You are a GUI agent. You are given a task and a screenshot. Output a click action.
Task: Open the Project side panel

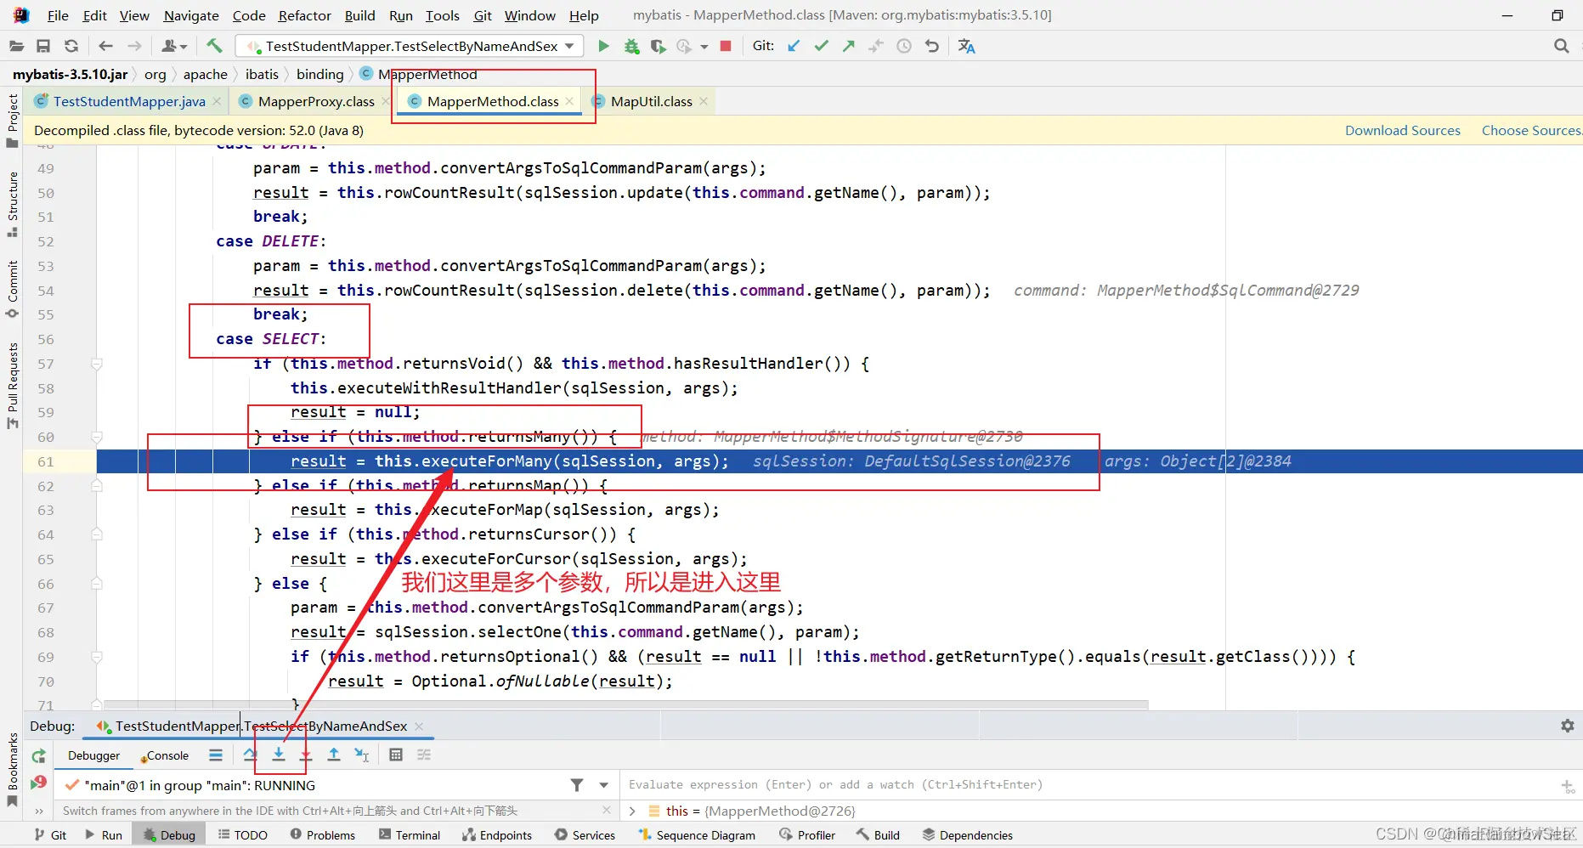12,121
